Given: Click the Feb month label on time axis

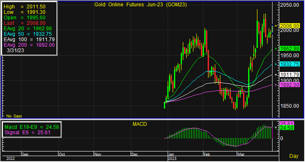Looking at the screenshot, I should [x=207, y=155].
